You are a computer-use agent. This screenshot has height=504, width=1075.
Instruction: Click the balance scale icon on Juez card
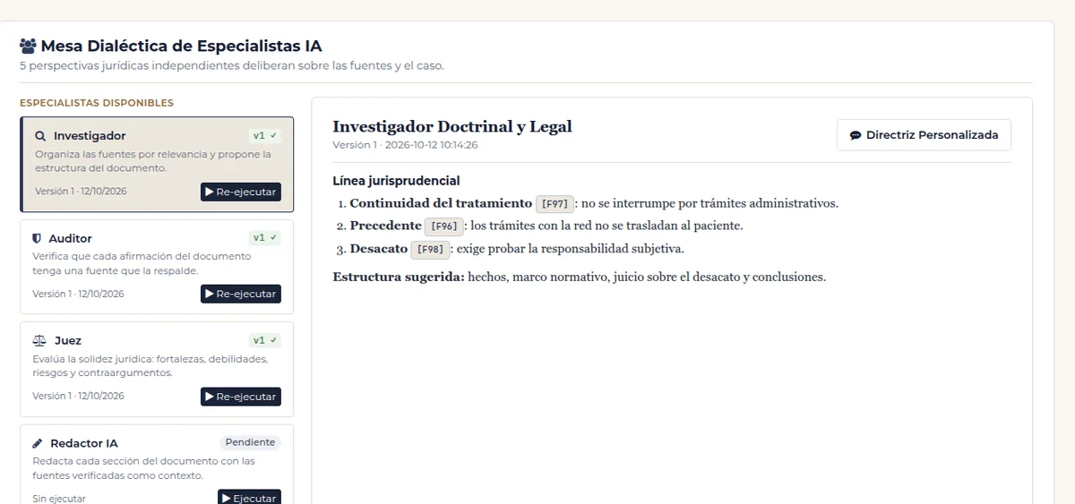pyautogui.click(x=39, y=340)
